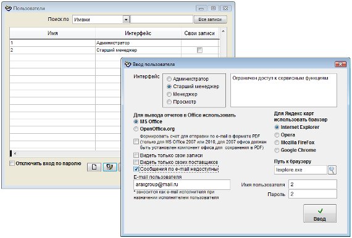This screenshot has width=352, height=238.
Task: Click the Путь к браузеру field
Action: [x=301, y=170]
